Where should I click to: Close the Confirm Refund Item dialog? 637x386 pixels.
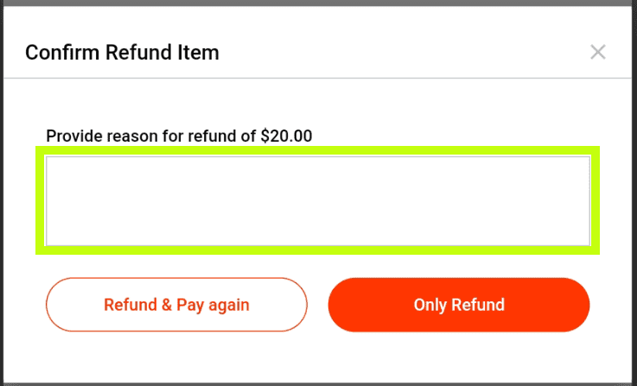[597, 52]
